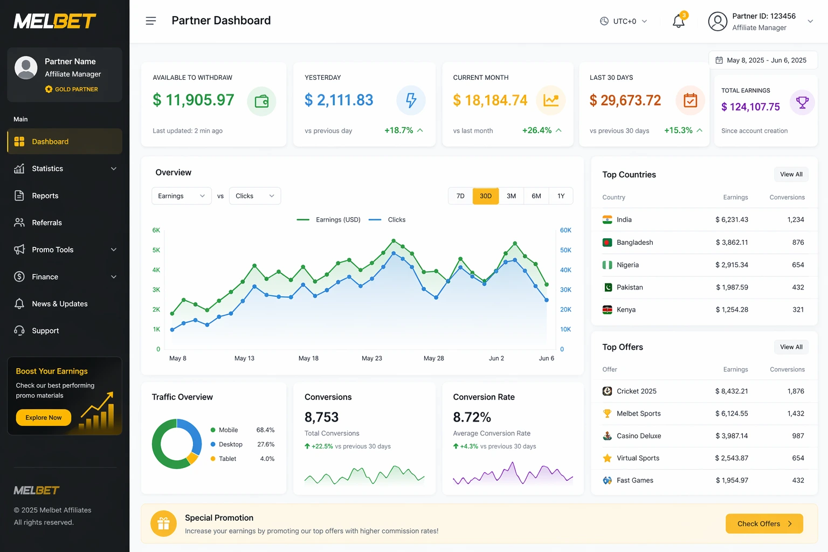Open the Earnings metric dropdown
Viewport: 828px width, 552px height.
click(181, 196)
